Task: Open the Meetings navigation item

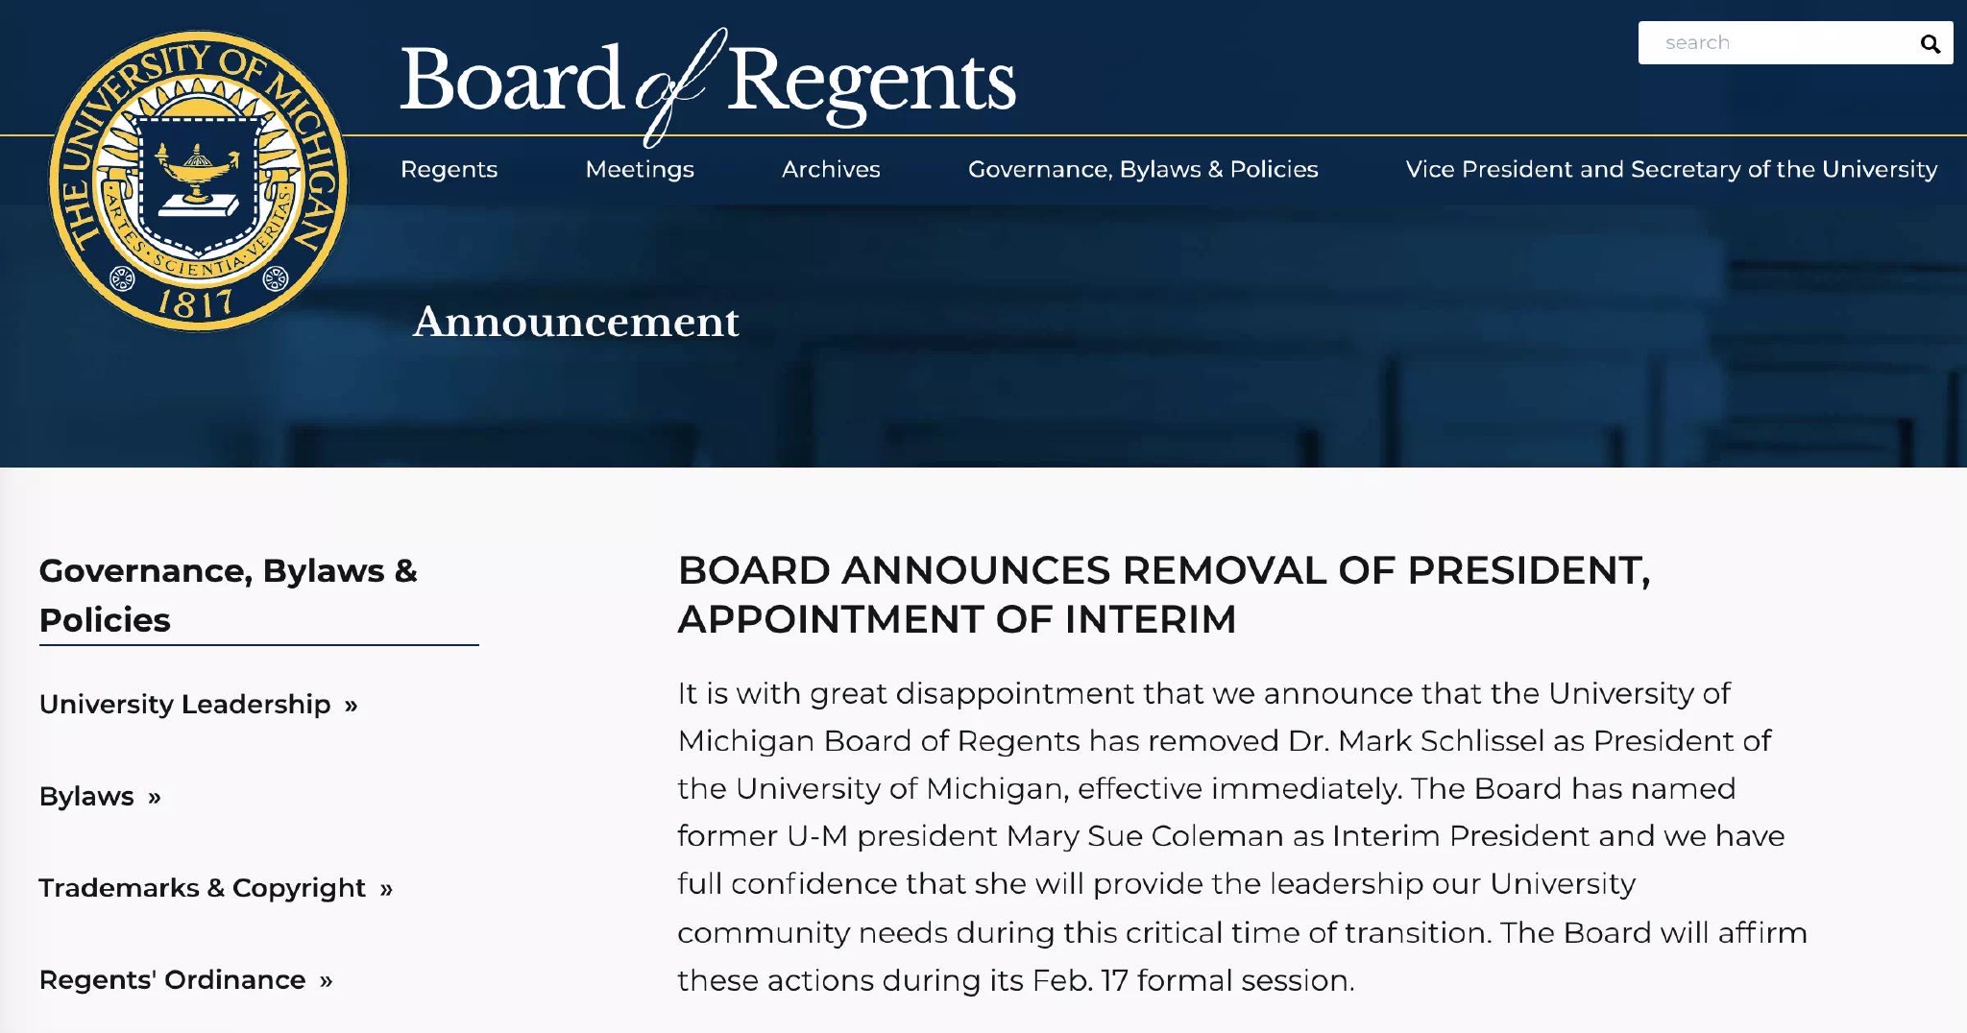Action: 640,170
